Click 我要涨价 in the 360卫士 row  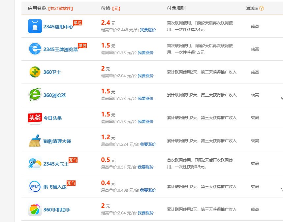[x=145, y=76]
